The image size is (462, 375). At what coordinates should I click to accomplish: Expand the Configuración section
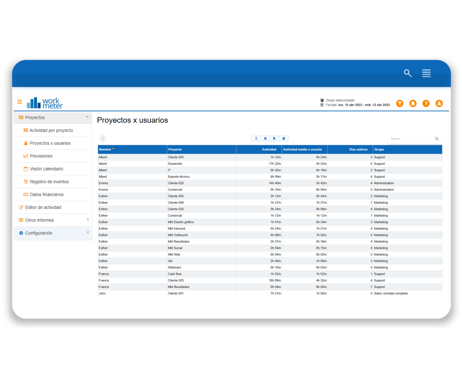pyautogui.click(x=50, y=233)
